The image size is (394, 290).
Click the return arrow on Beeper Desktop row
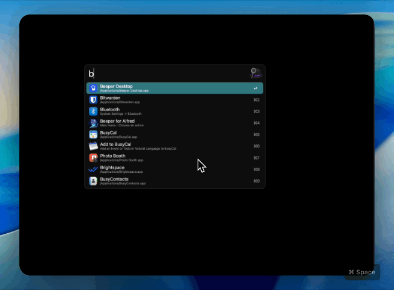tap(256, 88)
